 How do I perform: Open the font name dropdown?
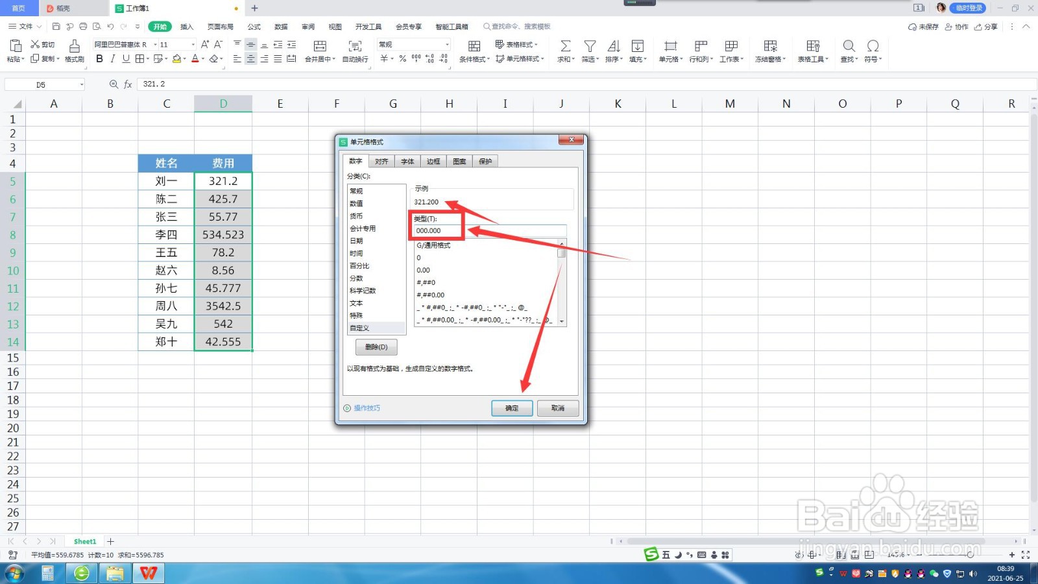(x=154, y=44)
